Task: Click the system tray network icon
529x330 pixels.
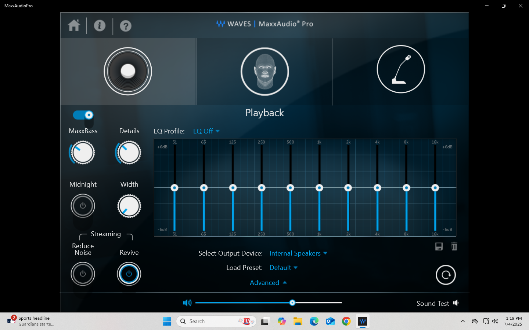Action: pyautogui.click(x=486, y=321)
